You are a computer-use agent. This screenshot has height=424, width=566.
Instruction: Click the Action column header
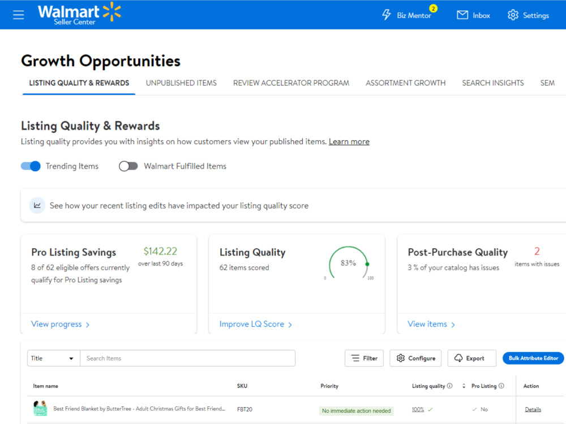[531, 386]
